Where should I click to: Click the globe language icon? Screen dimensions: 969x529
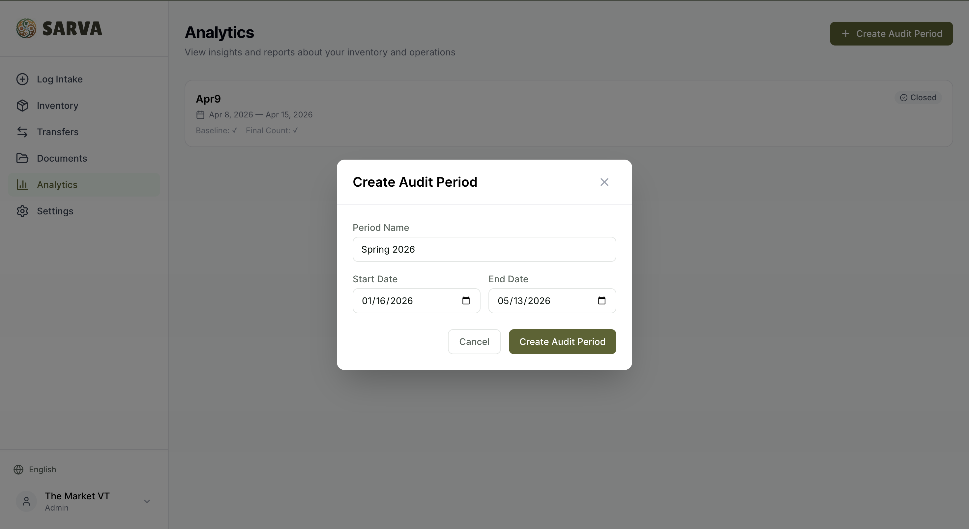tap(18, 470)
